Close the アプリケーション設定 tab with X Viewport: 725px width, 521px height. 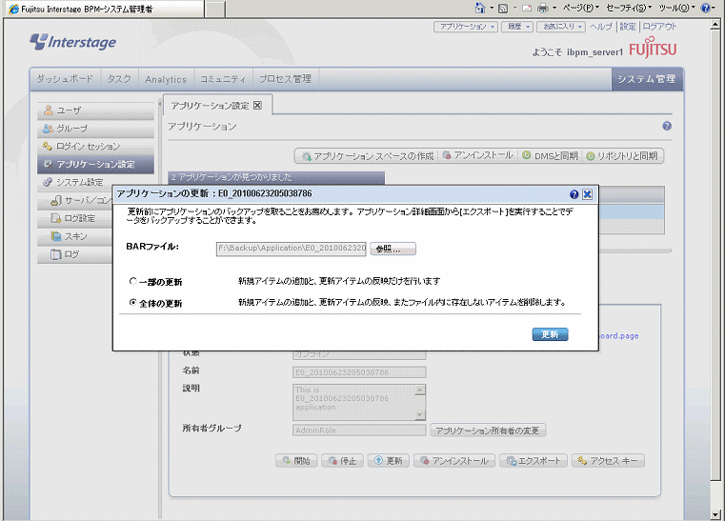tap(257, 106)
